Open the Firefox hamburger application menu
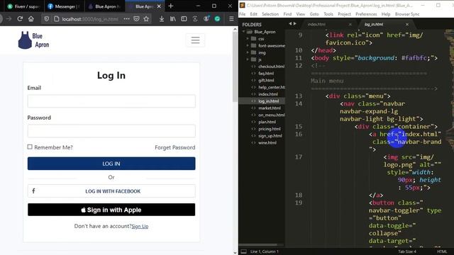454x255 pixels. pyautogui.click(x=231, y=19)
